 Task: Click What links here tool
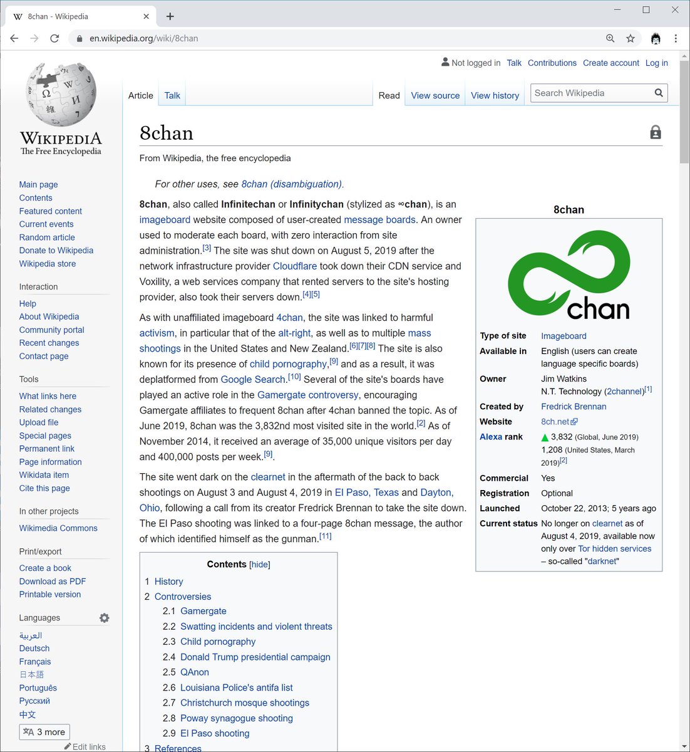[x=48, y=396]
